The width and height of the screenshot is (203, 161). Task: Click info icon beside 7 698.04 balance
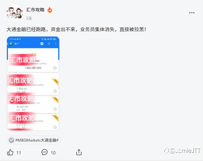pyautogui.click(x=55, y=91)
